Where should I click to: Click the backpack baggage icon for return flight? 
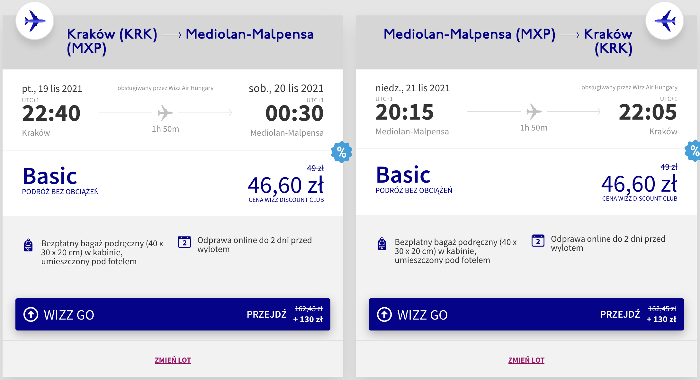[382, 244]
